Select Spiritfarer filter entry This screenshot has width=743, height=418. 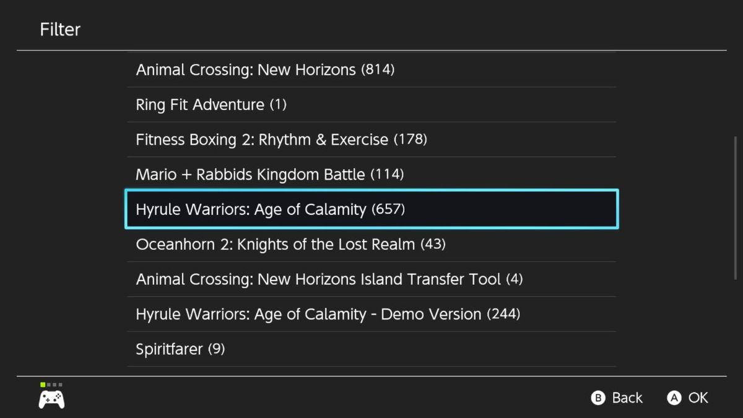click(x=180, y=349)
